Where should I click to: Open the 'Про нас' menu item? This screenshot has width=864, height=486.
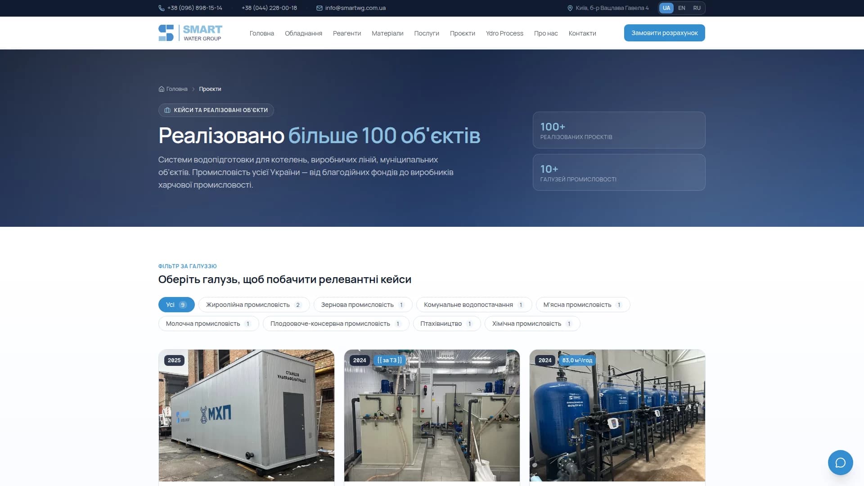546,33
